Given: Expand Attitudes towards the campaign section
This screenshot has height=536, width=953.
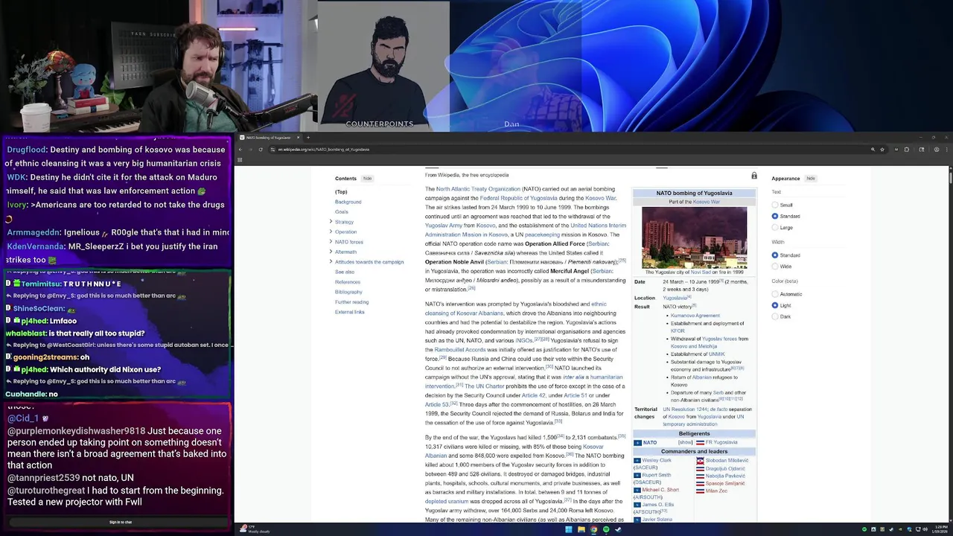Looking at the screenshot, I should click(331, 262).
